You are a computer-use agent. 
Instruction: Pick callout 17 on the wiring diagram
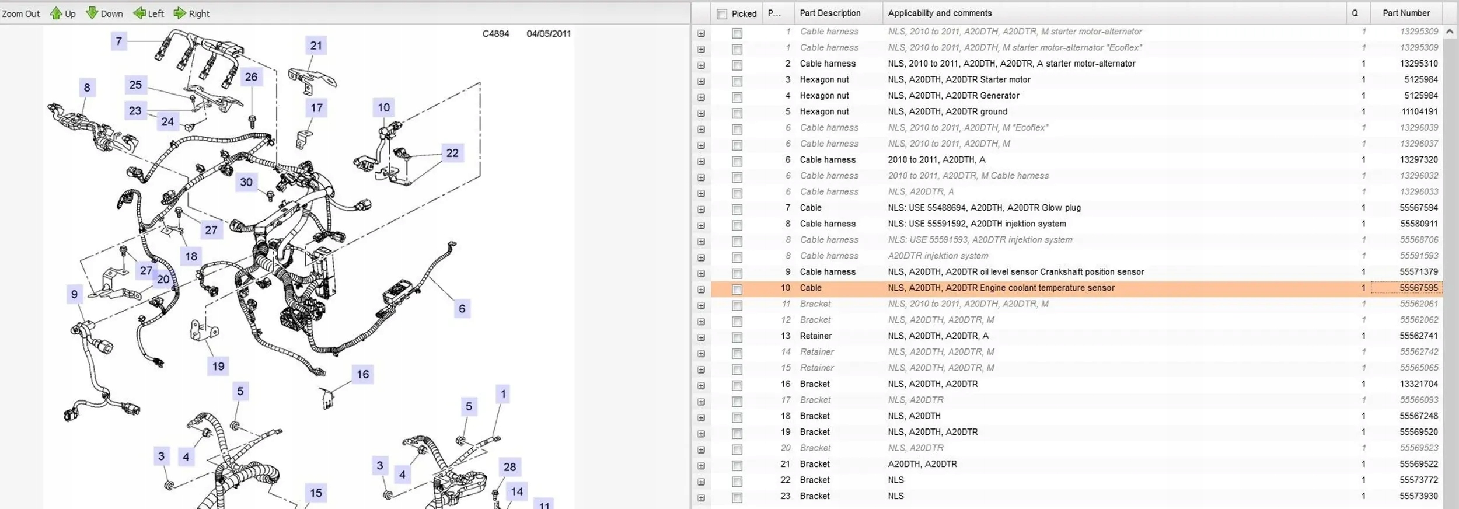click(x=317, y=108)
